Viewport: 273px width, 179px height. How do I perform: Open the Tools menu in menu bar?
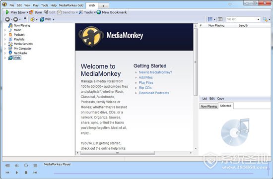pyautogui.click(x=45, y=5)
